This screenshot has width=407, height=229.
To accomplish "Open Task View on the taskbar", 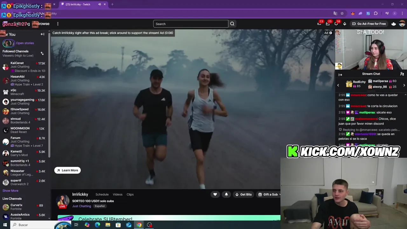I will (x=76, y=225).
